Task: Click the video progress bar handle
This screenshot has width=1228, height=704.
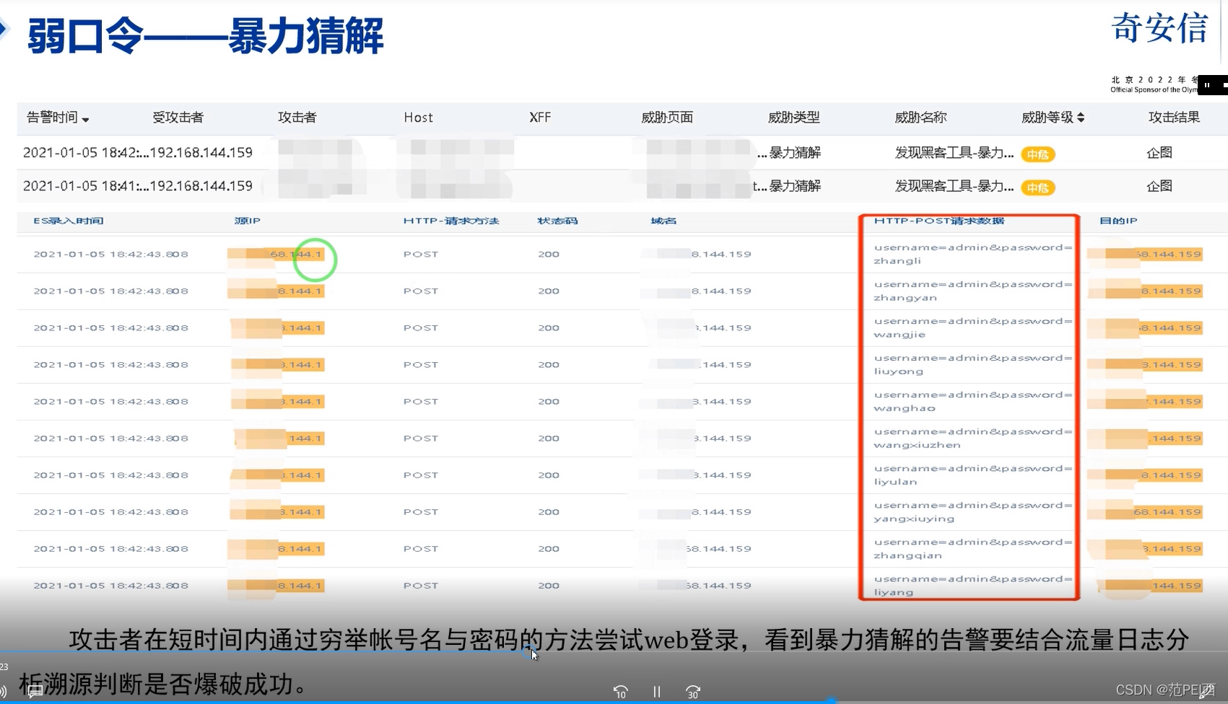Action: point(832,700)
